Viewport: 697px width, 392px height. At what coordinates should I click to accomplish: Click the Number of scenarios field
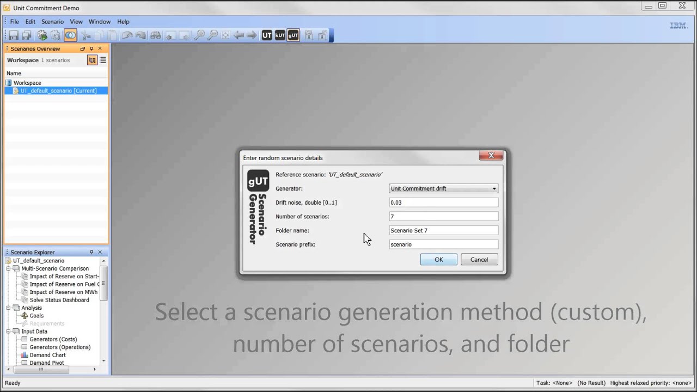444,216
